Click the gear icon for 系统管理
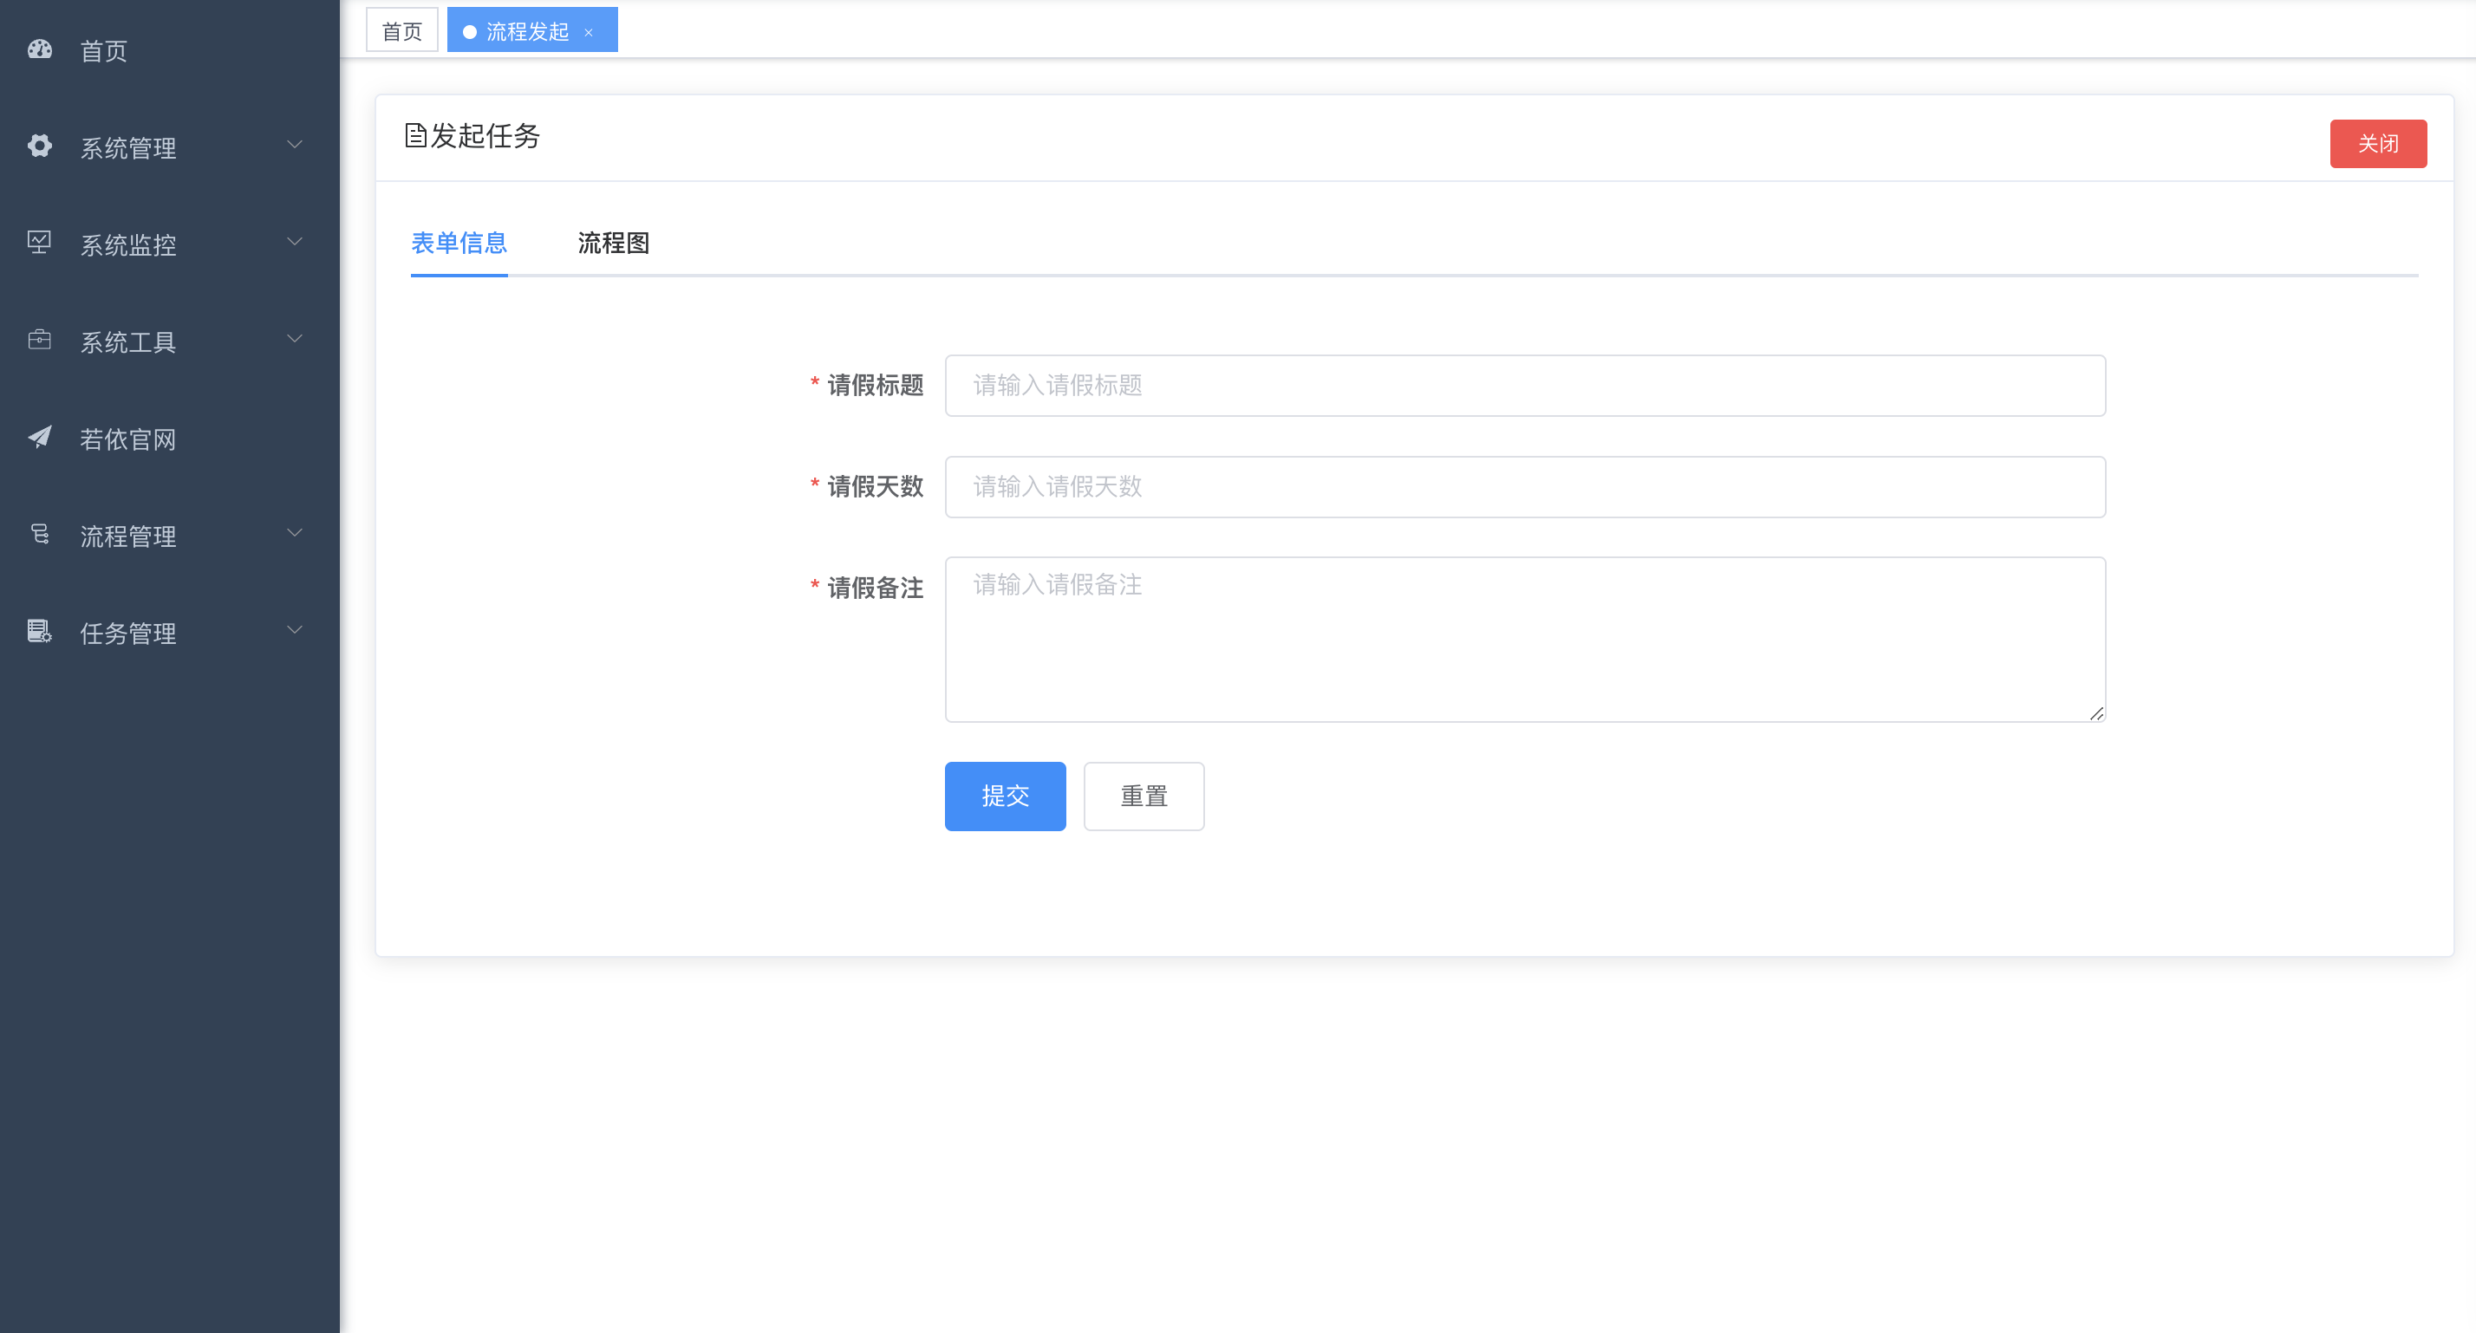This screenshot has width=2476, height=1333. click(x=39, y=145)
